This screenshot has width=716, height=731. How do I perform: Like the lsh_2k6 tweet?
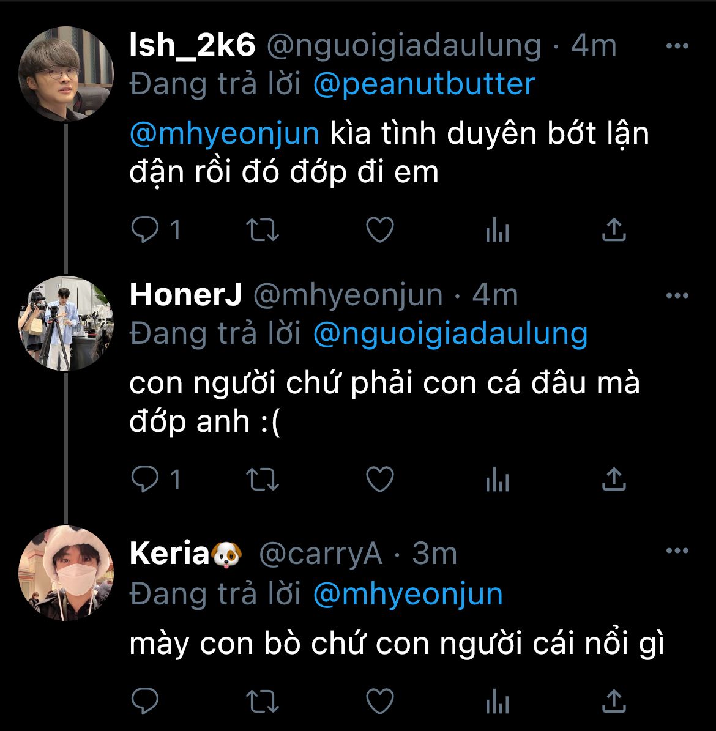pyautogui.click(x=379, y=231)
